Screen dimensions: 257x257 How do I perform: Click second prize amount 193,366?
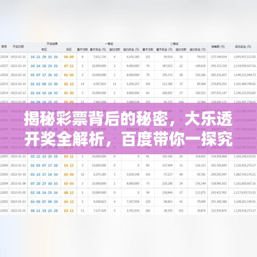pos(168,156)
